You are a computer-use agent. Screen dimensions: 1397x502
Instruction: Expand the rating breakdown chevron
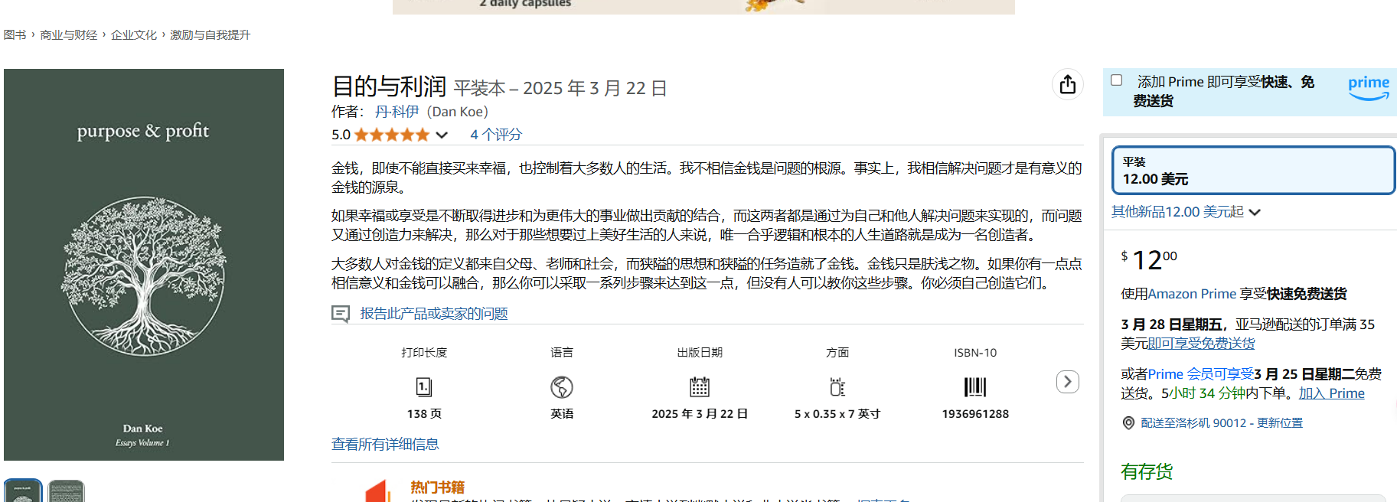tap(442, 135)
